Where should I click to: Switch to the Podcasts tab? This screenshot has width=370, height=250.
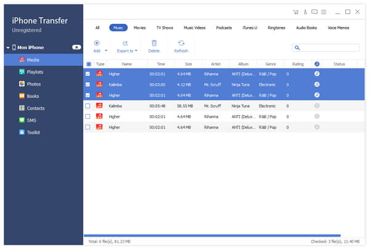[224, 28]
